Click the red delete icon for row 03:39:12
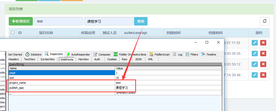Viewport: 276px width, 111px height. coord(263,64)
